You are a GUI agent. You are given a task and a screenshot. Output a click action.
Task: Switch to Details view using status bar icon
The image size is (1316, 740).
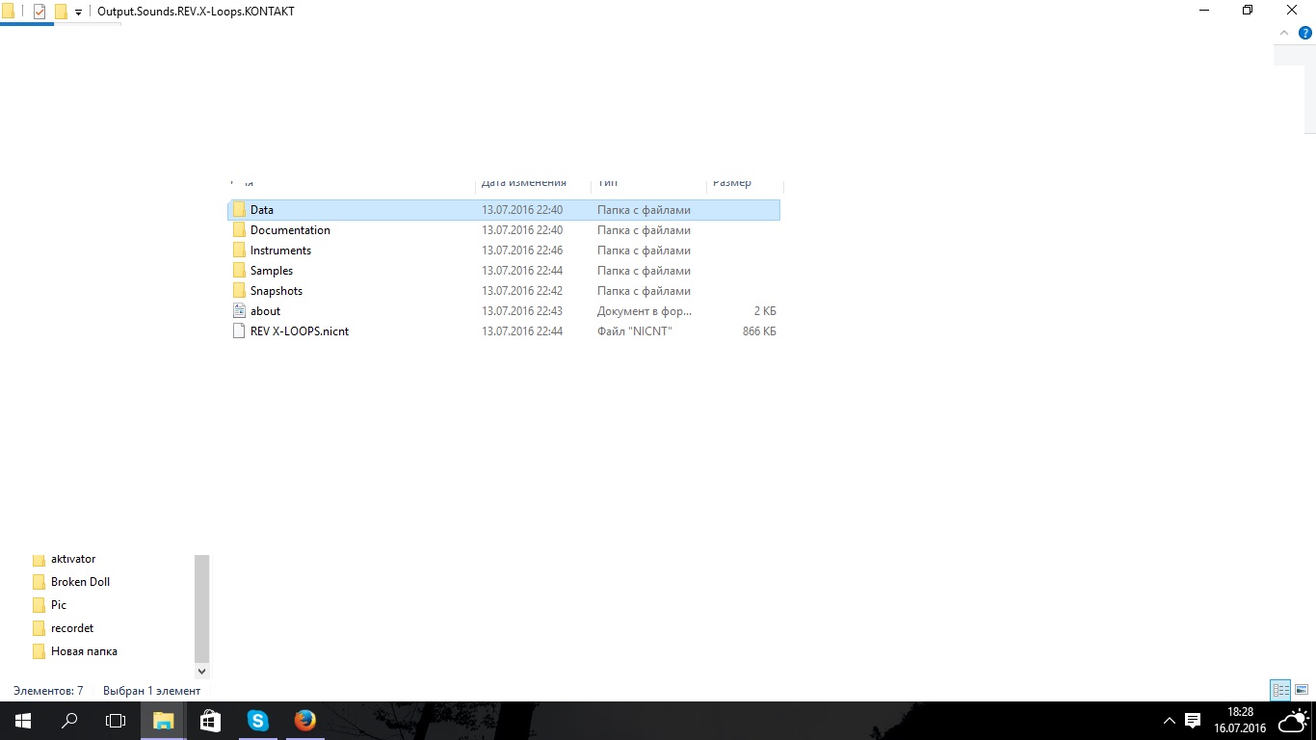click(x=1280, y=690)
